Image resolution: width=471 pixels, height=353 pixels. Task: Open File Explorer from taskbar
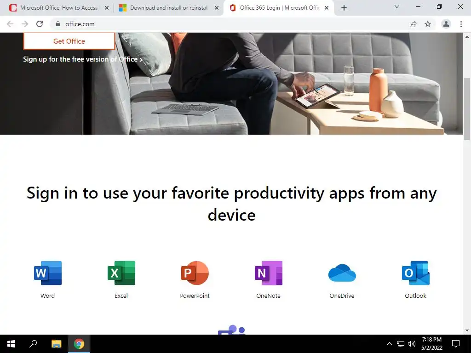coord(56,344)
